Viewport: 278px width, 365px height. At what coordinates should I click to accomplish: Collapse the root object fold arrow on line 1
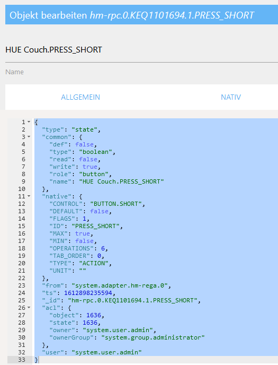[x=29, y=121]
